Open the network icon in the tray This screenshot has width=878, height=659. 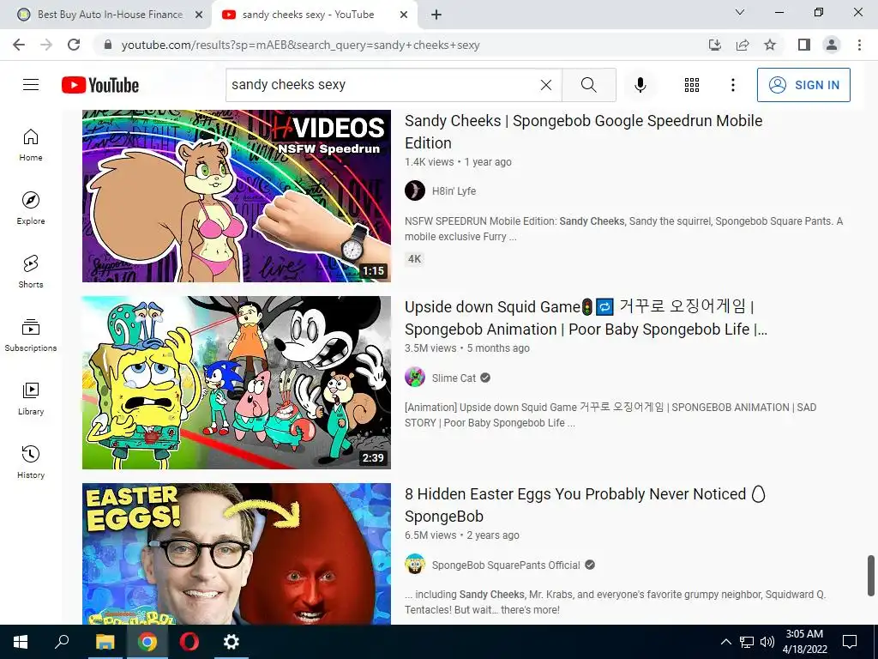747,642
